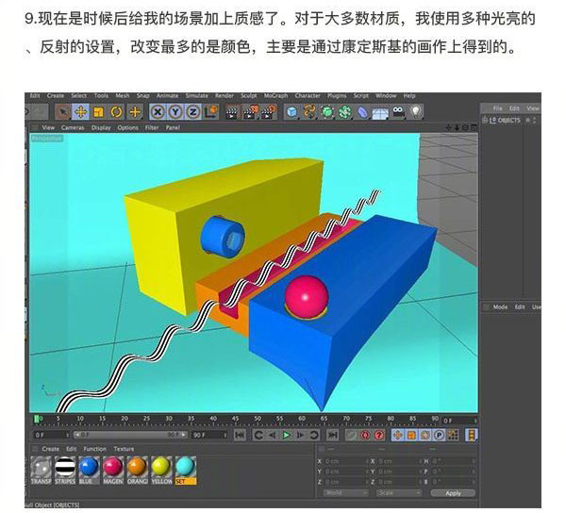
Task: Activate the Rotate tool
Action: click(116, 112)
